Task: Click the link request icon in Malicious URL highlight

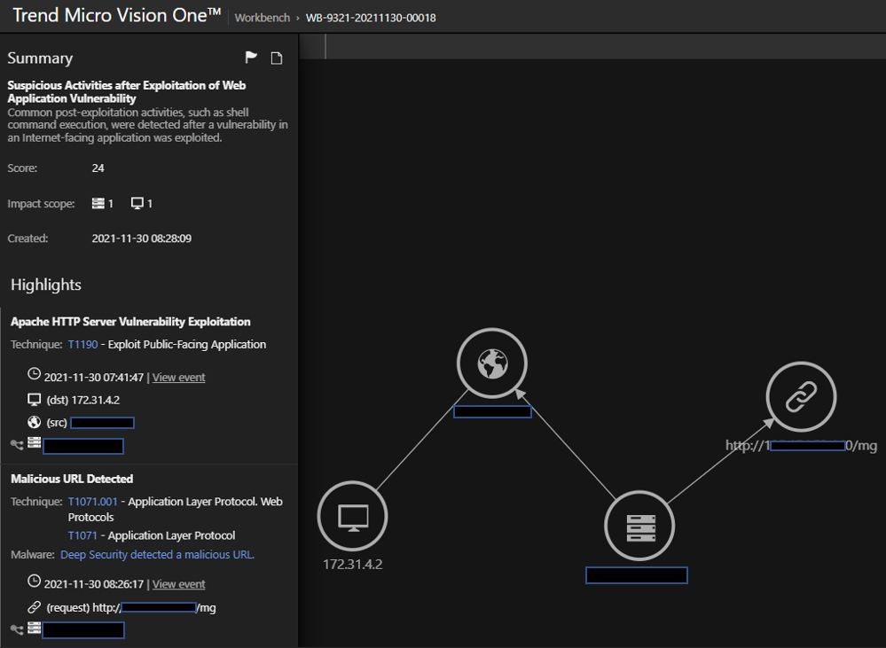Action: pyautogui.click(x=35, y=607)
